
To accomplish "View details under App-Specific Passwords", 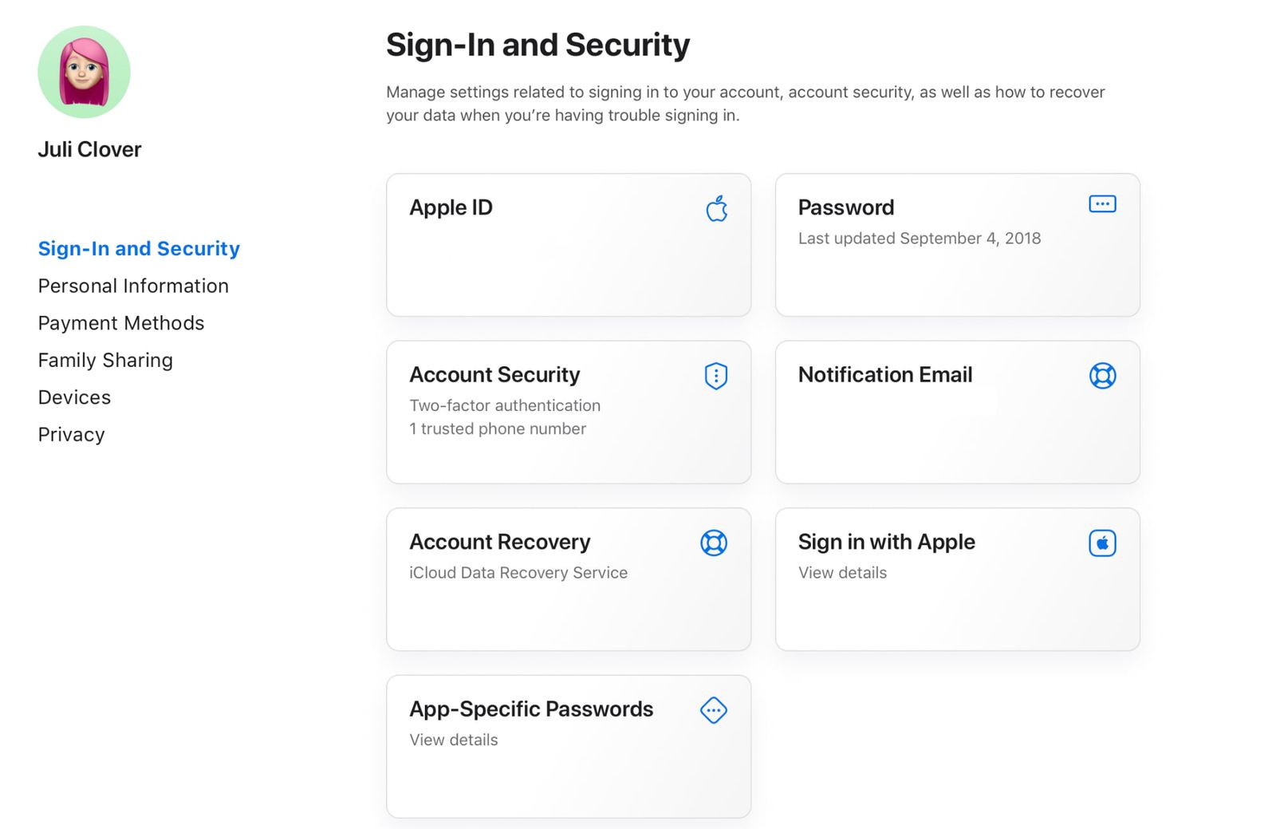I will (453, 740).
